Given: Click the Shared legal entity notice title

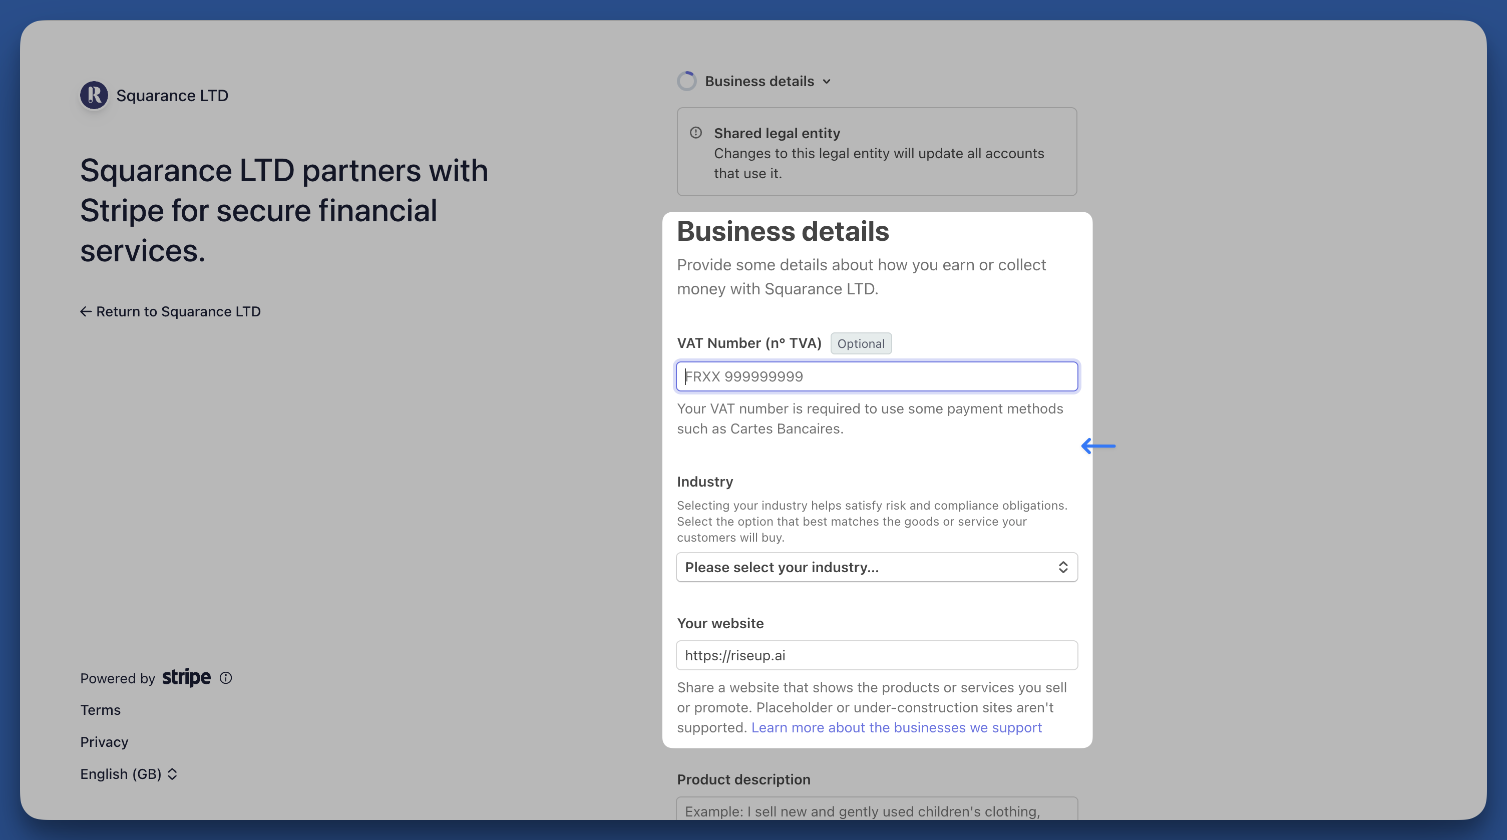Looking at the screenshot, I should click(777, 133).
